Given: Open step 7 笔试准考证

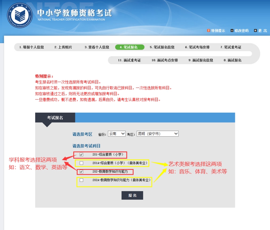Looking at the screenshot, I should 231,47.
